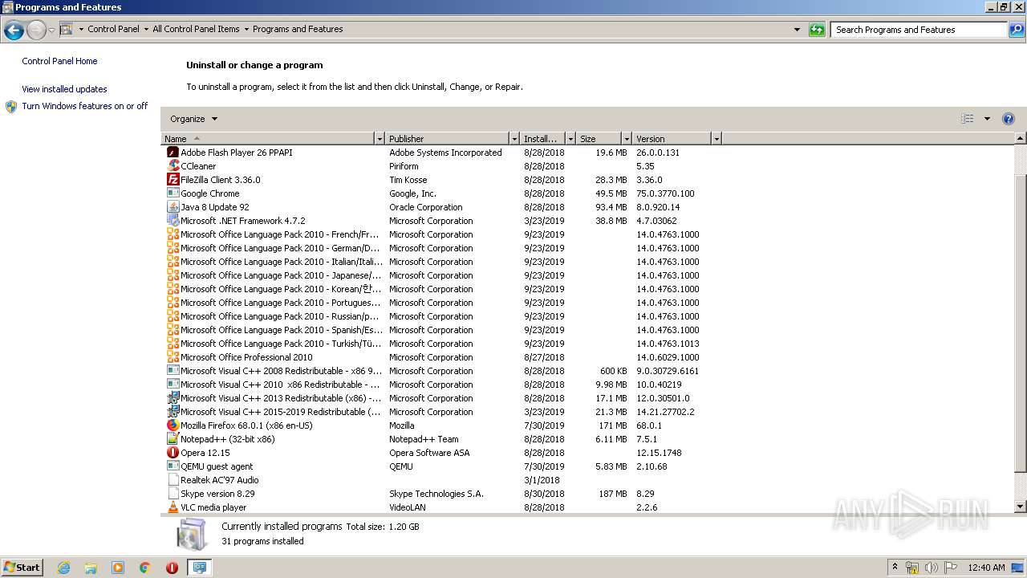Open Windows Explorer folder on taskbar
This screenshot has height=578, width=1027.
91,568
